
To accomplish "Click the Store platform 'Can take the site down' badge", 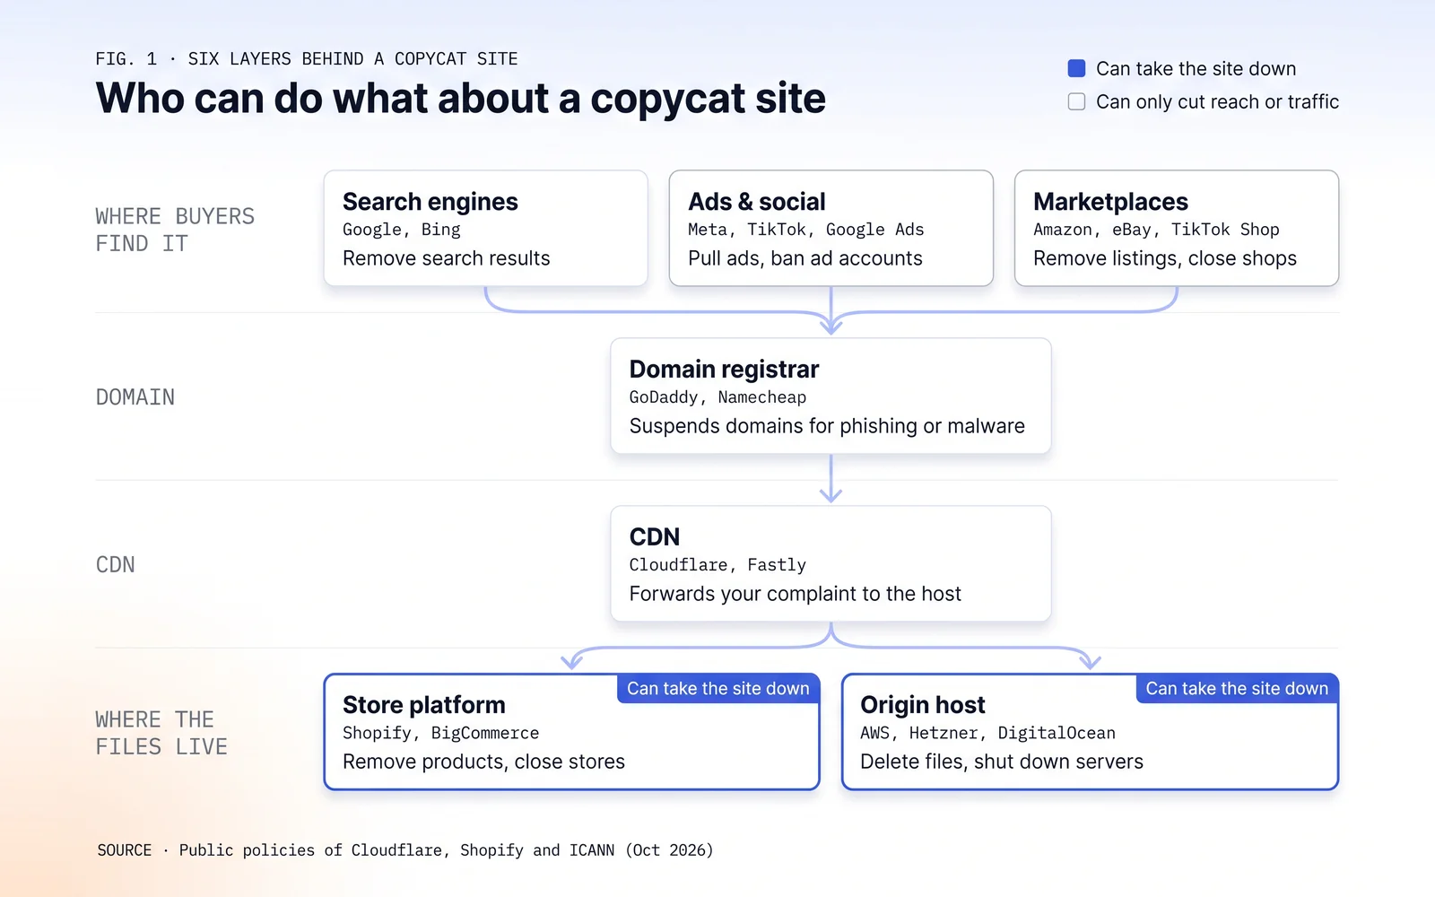I will coord(718,688).
